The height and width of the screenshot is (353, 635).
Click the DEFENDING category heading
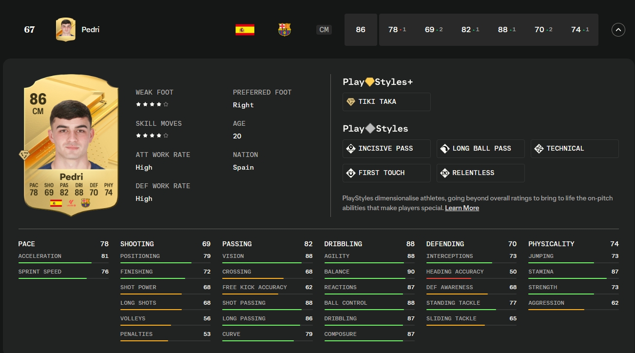point(445,244)
